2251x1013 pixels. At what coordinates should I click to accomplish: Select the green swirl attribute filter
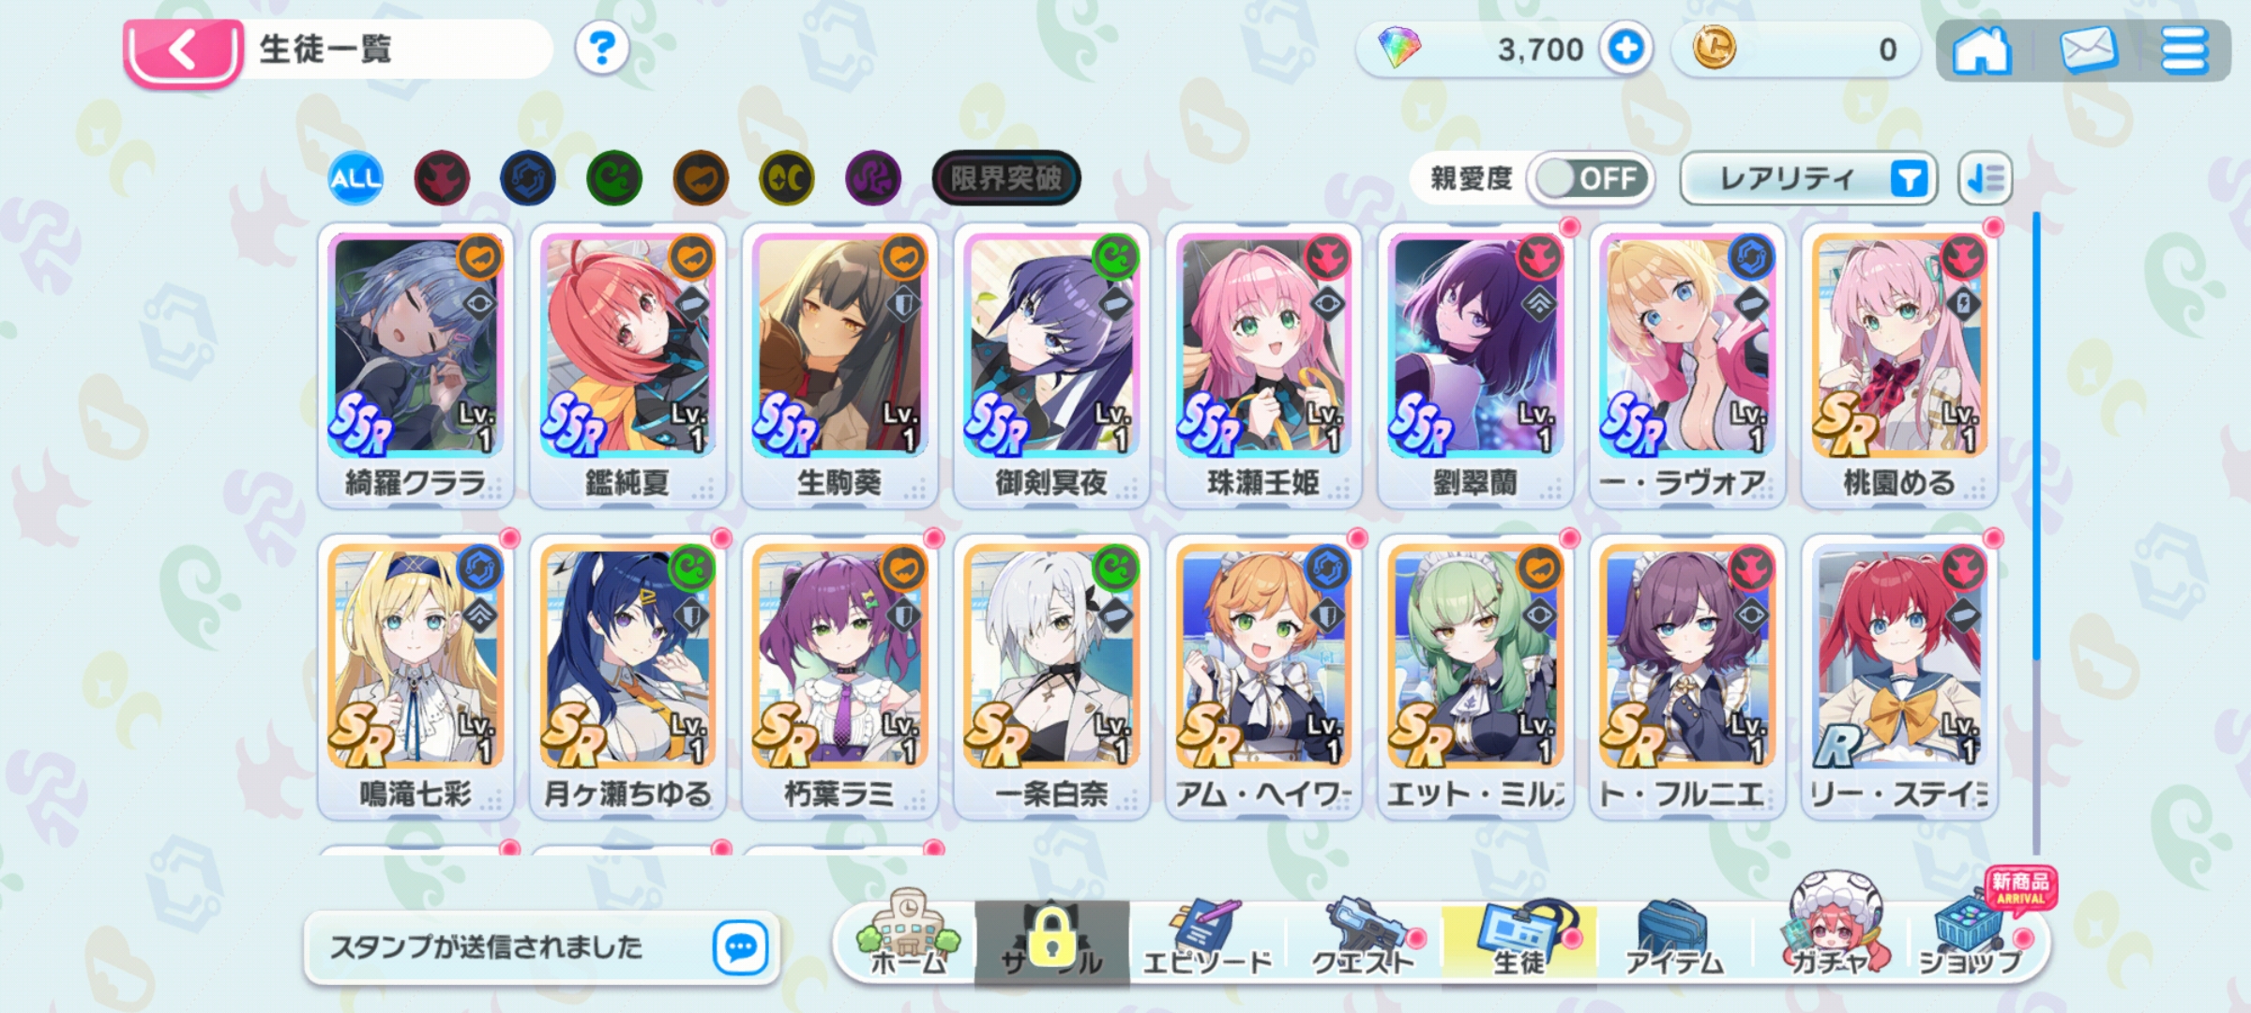614,178
